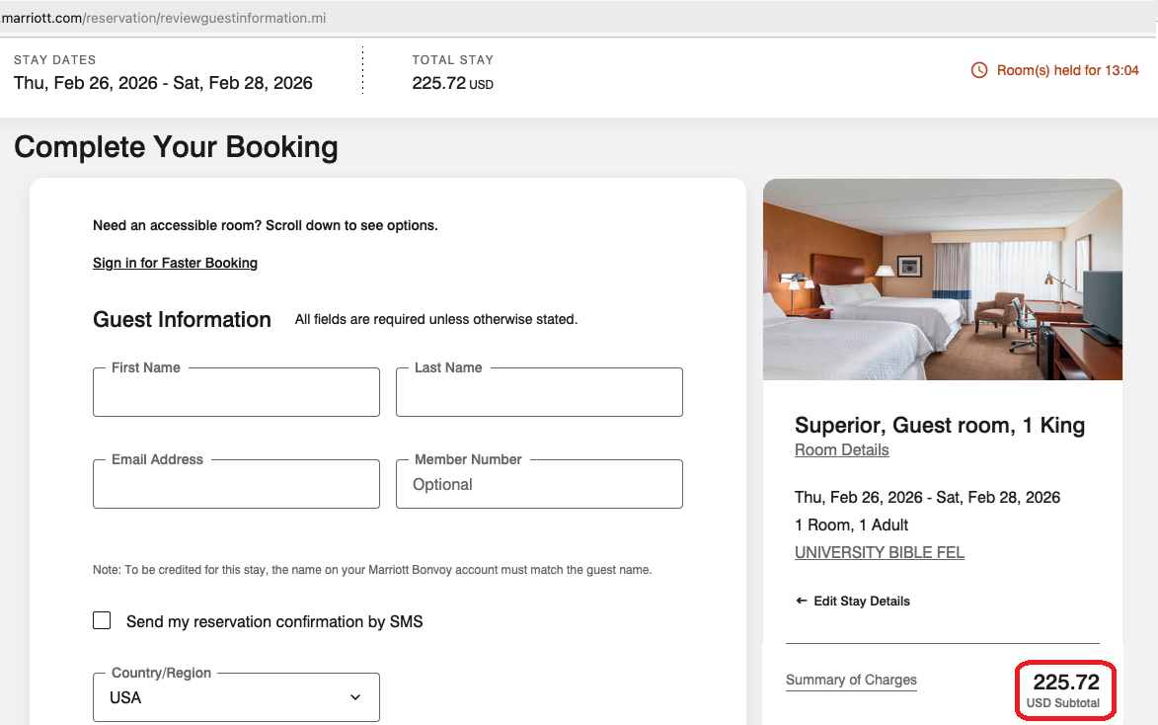The image size is (1158, 725).
Task: Click Sign in for Faster Booking link
Action: coord(175,263)
